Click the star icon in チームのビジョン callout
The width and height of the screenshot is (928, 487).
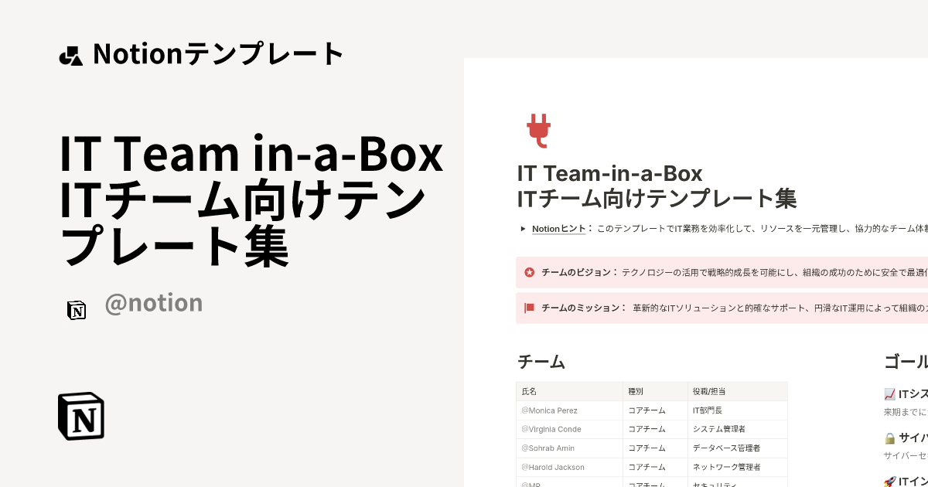click(x=529, y=273)
